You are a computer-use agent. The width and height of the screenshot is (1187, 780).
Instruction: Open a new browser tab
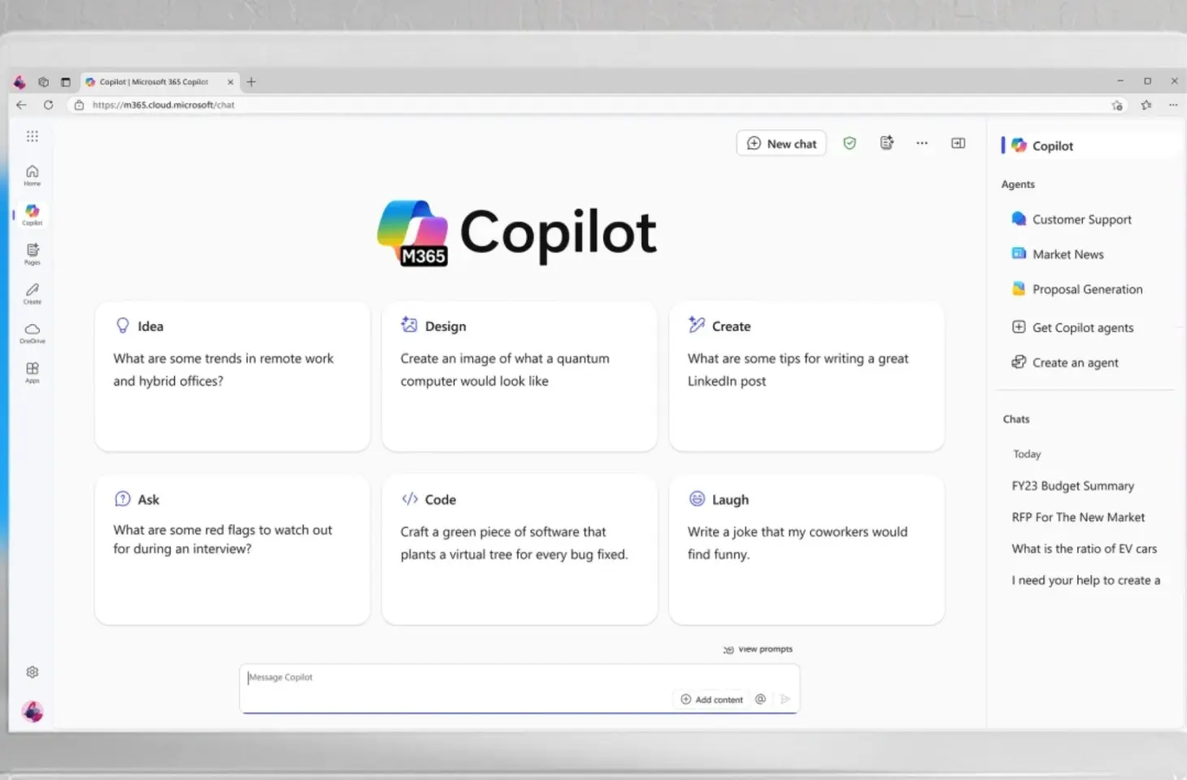point(251,81)
